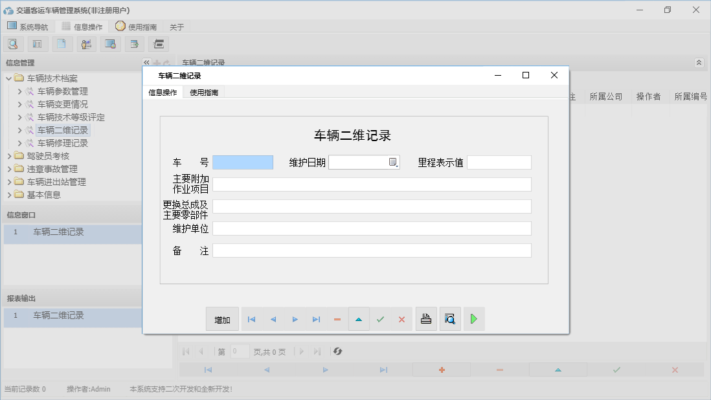This screenshot has height=400, width=711.
Task: Click the refresh icon in the pagination bar
Action: (x=337, y=351)
